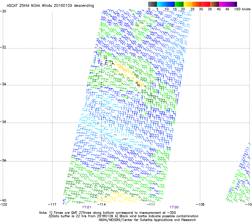Click the '-111' longitude axis label
Viewport: 252px width, 222px height.
point(151,205)
